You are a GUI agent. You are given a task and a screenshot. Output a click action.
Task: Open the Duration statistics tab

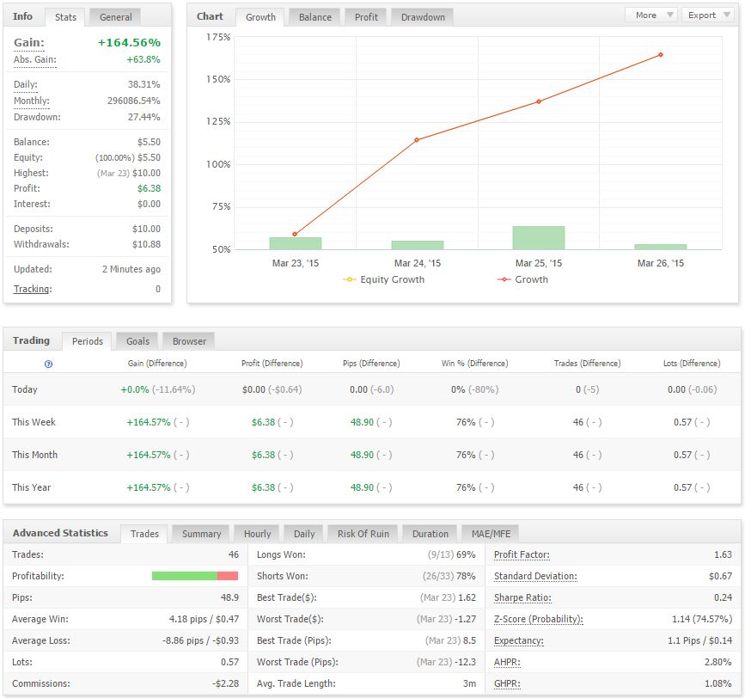[x=430, y=534]
